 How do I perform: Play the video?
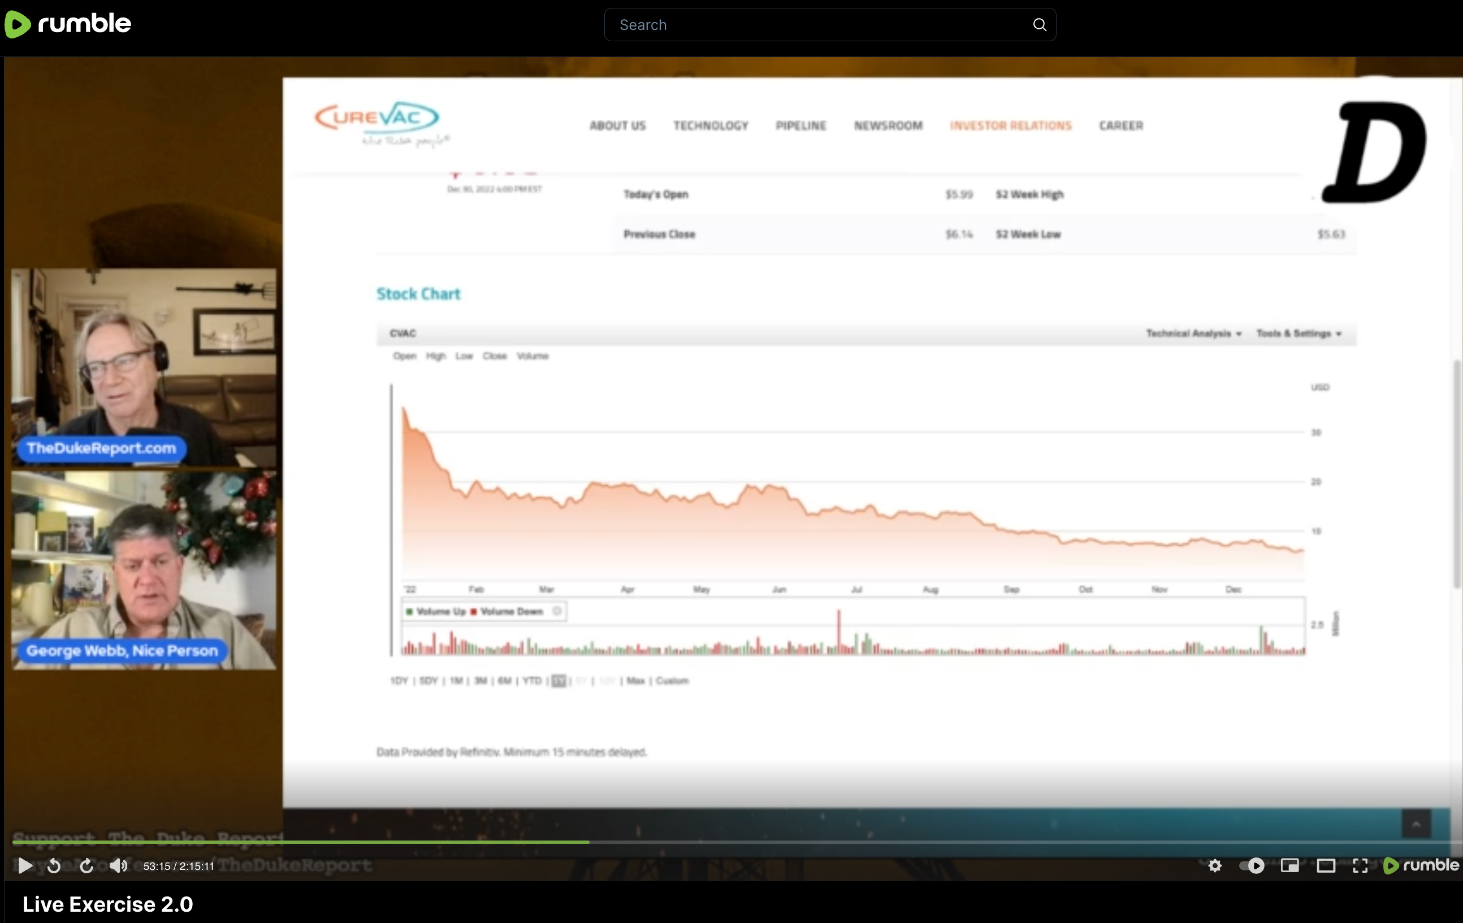[25, 865]
